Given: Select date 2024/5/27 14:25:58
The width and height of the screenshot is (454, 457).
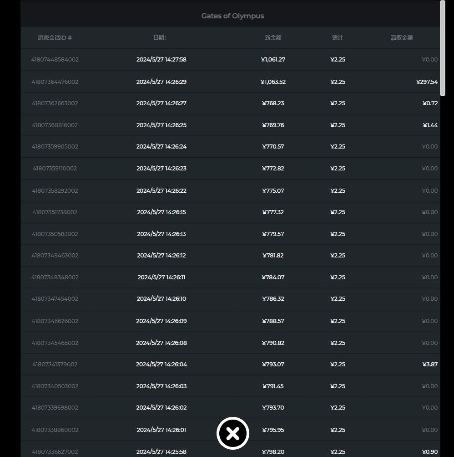Looking at the screenshot, I should (161, 452).
